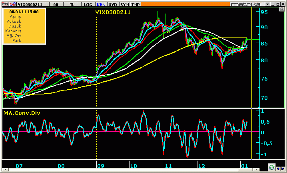Click the TMP template button
Screen dimensions: 287x173
(x=136, y=4)
